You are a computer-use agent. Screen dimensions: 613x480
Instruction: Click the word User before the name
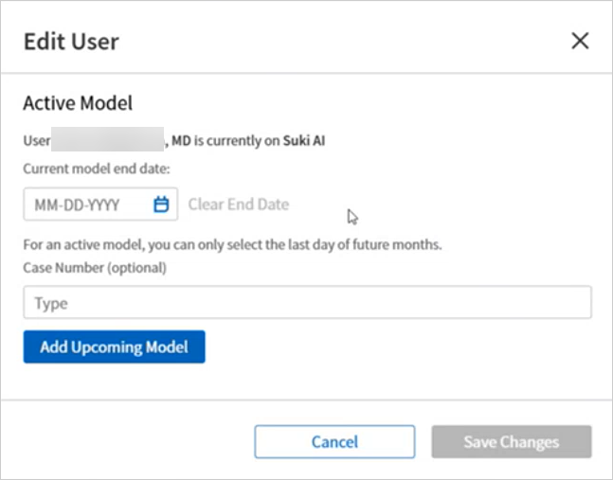36,141
